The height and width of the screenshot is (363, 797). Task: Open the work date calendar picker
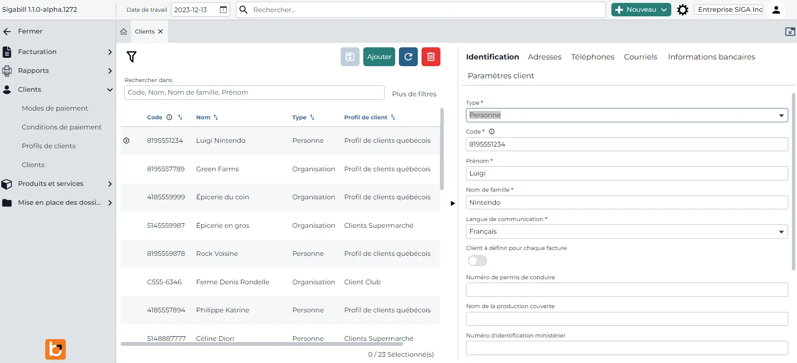(223, 10)
